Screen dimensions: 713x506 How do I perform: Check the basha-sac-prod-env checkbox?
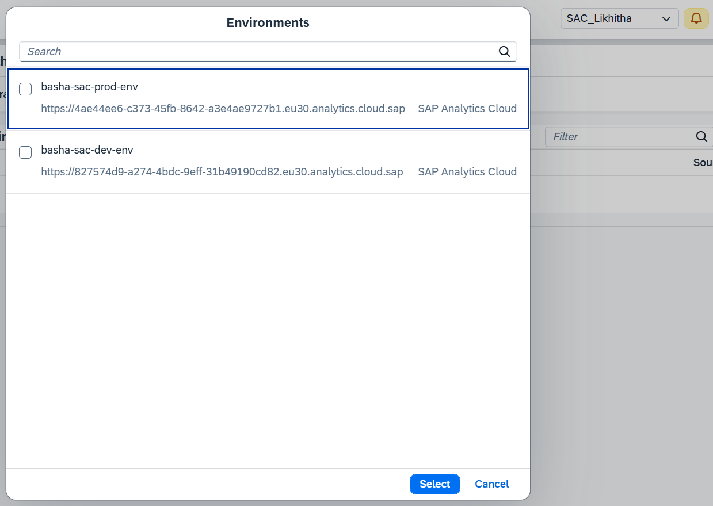click(25, 89)
